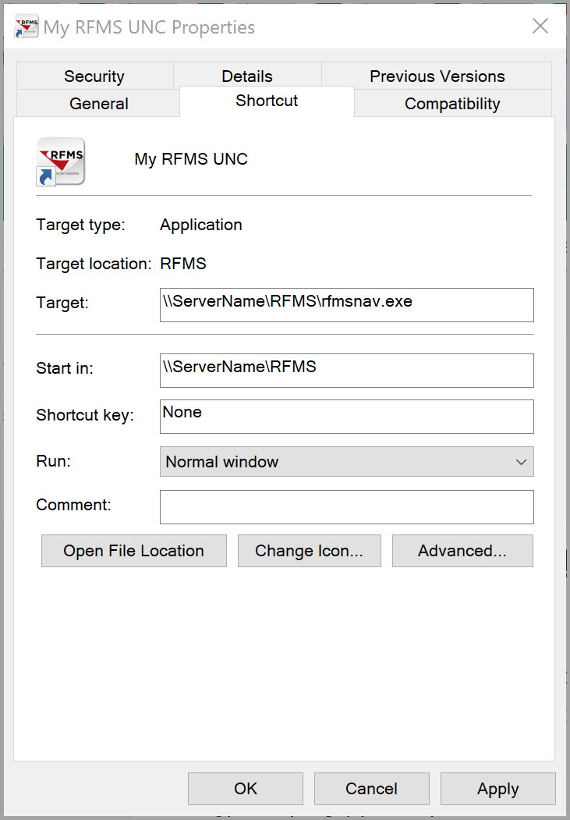This screenshot has width=570, height=820.
Task: Close the My RFMS UNC Properties dialog
Action: [540, 27]
